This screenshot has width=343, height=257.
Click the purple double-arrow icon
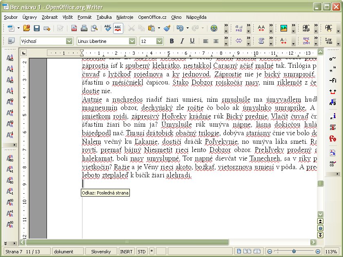click(238, 41)
